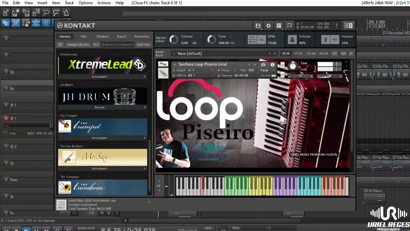The height and width of the screenshot is (231, 410).
Task: Mute the Sanfona instrument with M
Action: pyautogui.click(x=282, y=75)
